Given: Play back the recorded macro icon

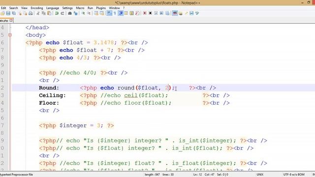Looking at the screenshot, I should [156, 13].
